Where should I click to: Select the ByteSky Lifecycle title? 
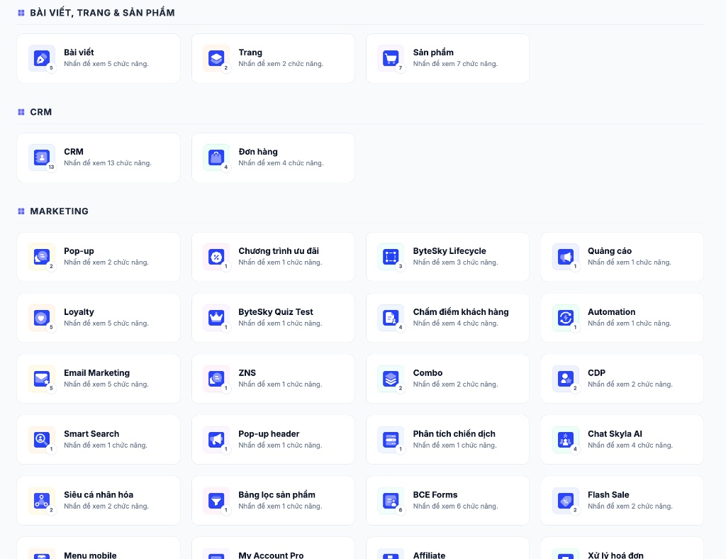tap(449, 251)
